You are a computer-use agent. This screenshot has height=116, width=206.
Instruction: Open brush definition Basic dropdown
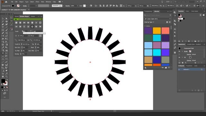[63, 6]
